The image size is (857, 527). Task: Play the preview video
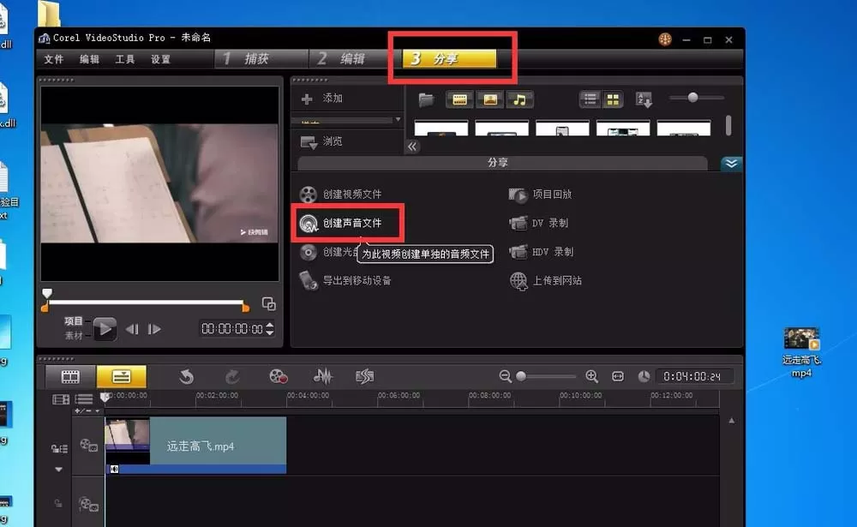coord(105,329)
